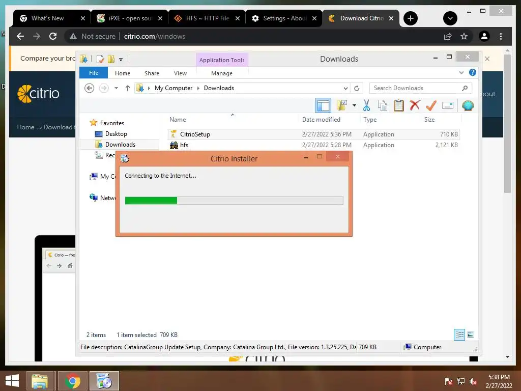Screen dimensions: 521x391
Task: Click the red X Delete icon in Explorer toolbar
Action: 415,105
